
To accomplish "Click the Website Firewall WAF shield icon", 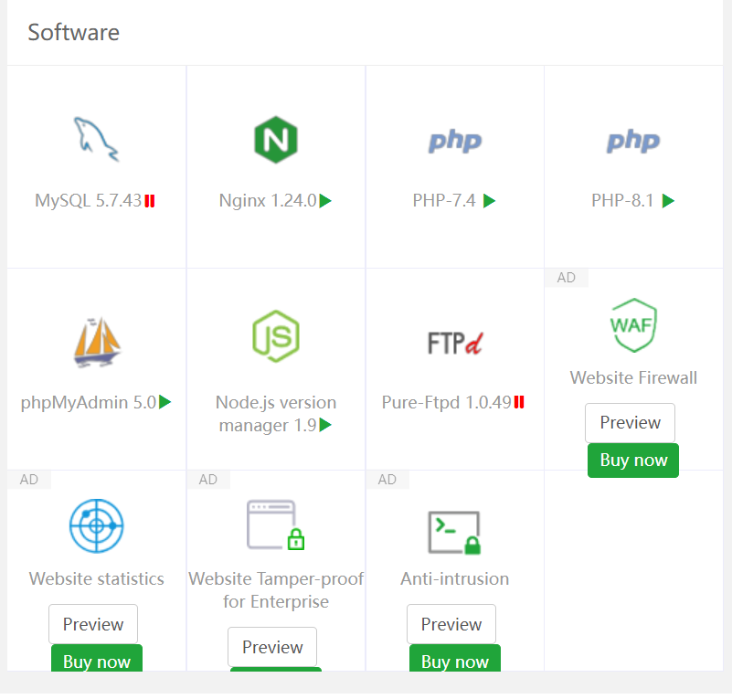I will tap(633, 325).
